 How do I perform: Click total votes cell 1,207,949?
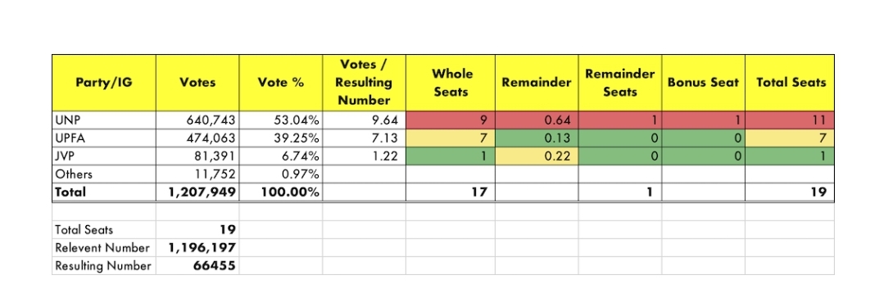point(197,192)
